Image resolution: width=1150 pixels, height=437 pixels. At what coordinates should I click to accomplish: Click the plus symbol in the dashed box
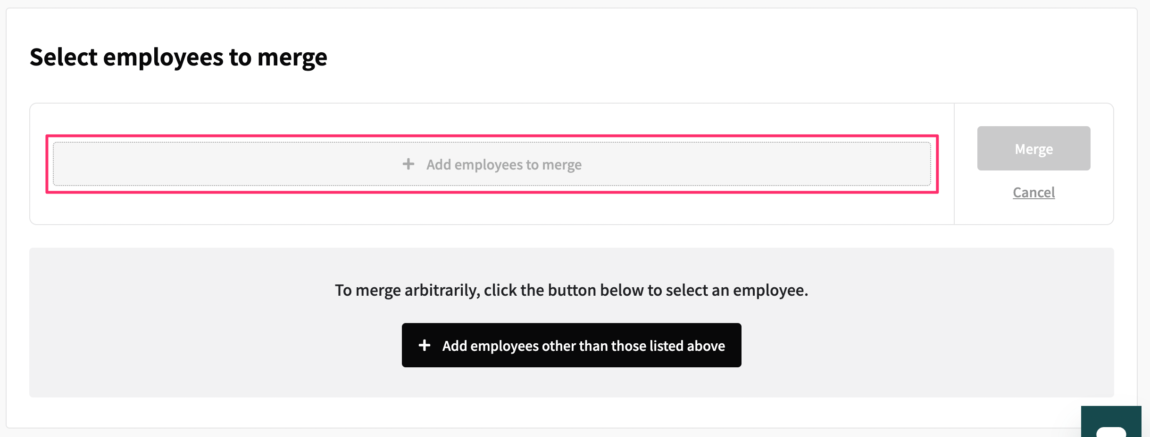tap(408, 164)
